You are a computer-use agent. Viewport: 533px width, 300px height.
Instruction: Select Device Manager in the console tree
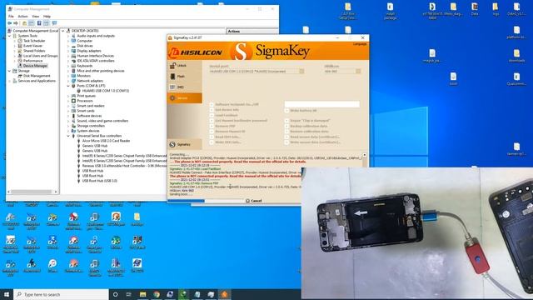pos(35,66)
